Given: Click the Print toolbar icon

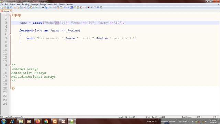Looking at the screenshot, I should 21,7.
